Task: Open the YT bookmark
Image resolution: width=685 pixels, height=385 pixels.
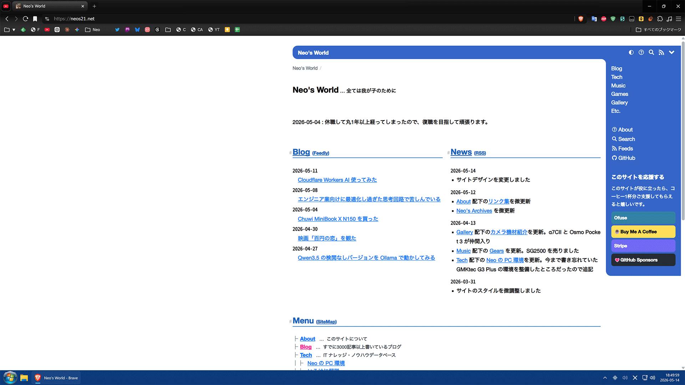Action: pos(214,30)
